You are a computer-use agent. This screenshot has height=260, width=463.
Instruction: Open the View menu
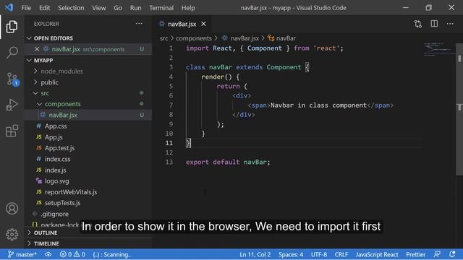pyautogui.click(x=99, y=8)
